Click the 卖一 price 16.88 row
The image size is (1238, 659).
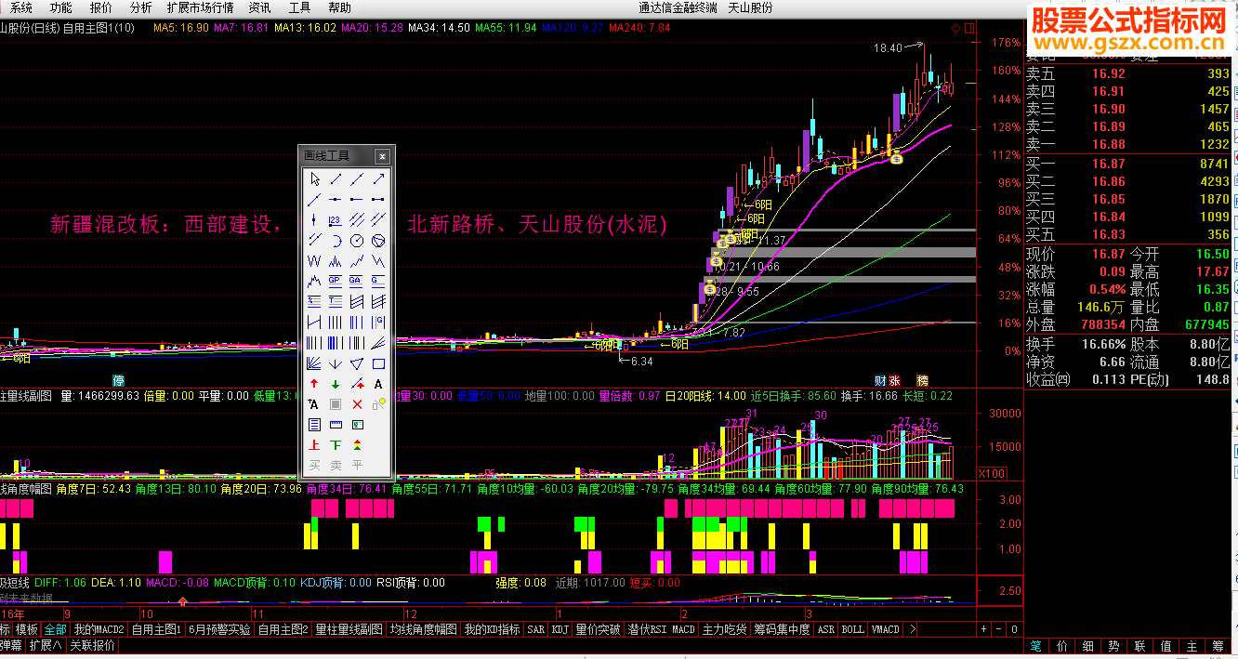(1128, 144)
